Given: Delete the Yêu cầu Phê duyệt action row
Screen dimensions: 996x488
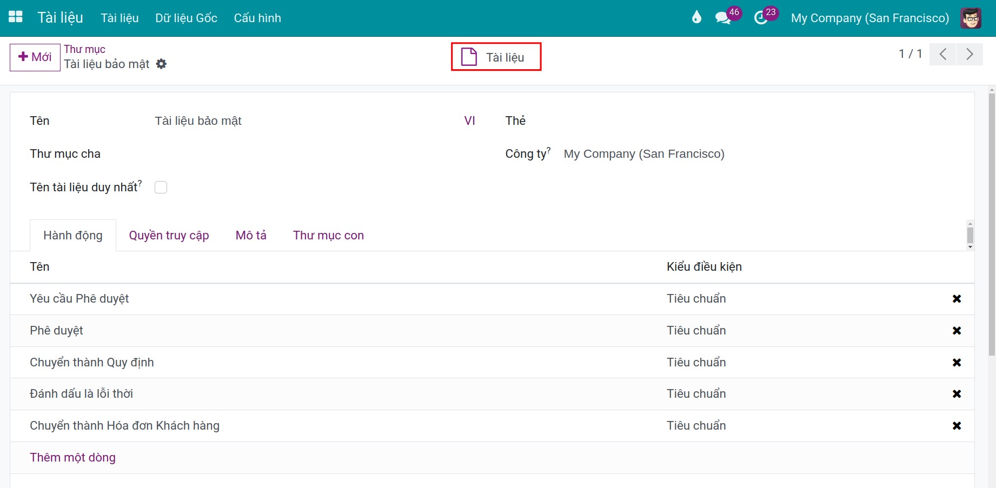Looking at the screenshot, I should click(x=957, y=299).
